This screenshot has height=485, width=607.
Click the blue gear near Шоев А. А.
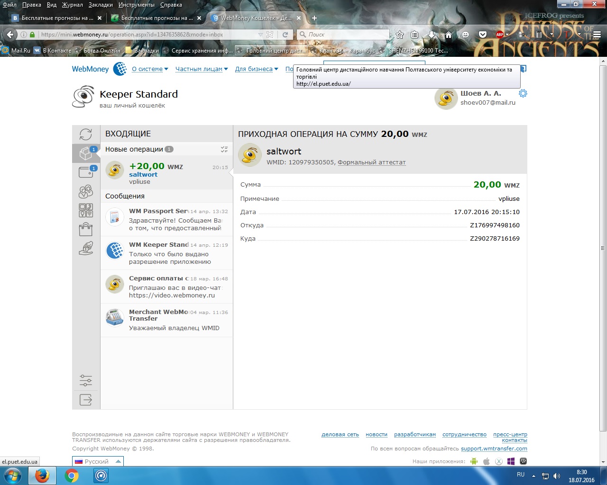click(523, 93)
